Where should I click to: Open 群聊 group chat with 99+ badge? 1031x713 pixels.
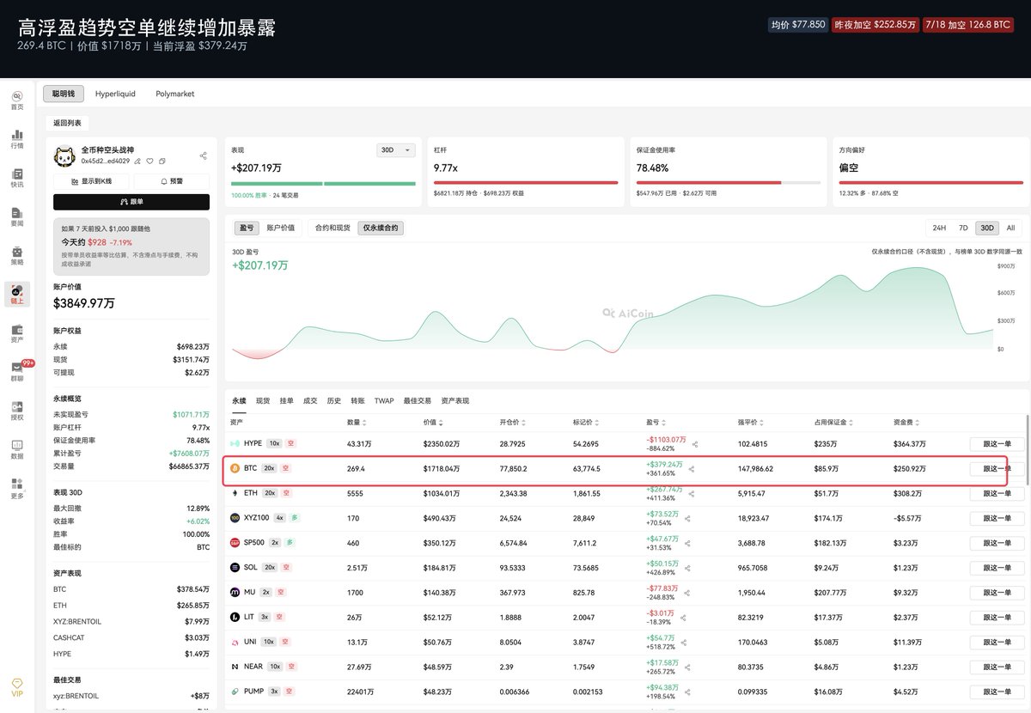click(17, 372)
